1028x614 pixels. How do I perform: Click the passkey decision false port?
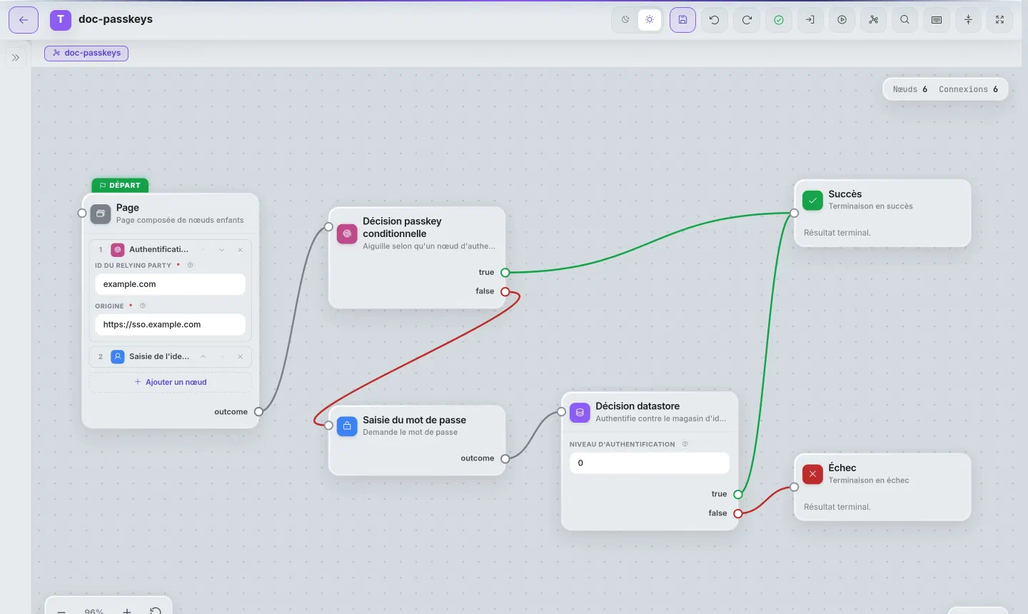click(505, 291)
